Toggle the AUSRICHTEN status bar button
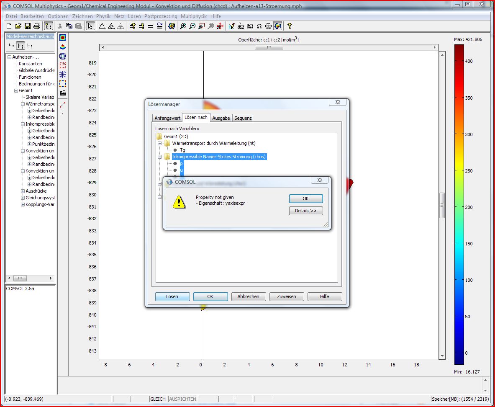Viewport: 495px width, 407px height. (182, 399)
